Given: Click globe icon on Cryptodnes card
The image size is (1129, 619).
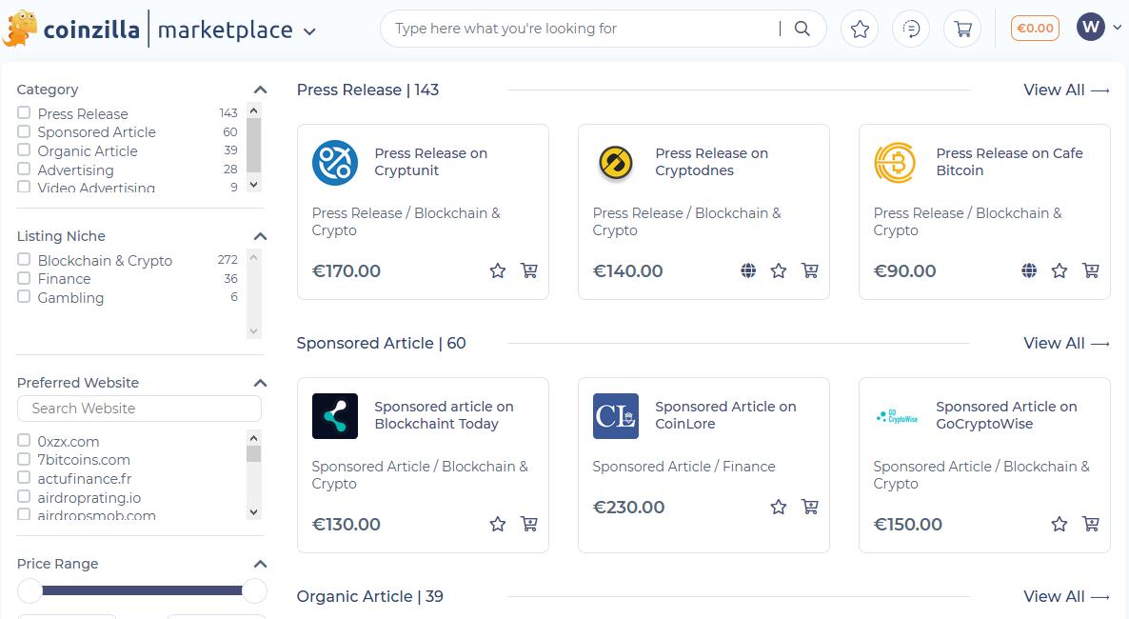Looking at the screenshot, I should pos(748,271).
